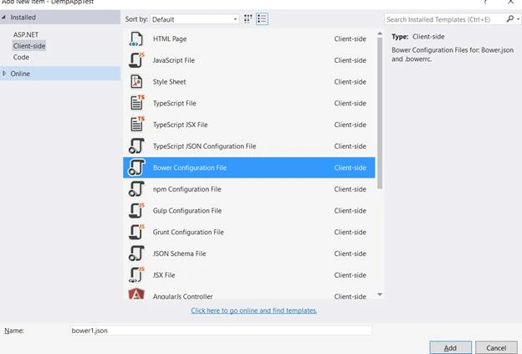Viewport: 522px width, 354px height.
Task: Click the Gulp Configuration File icon
Action: [x=136, y=210]
